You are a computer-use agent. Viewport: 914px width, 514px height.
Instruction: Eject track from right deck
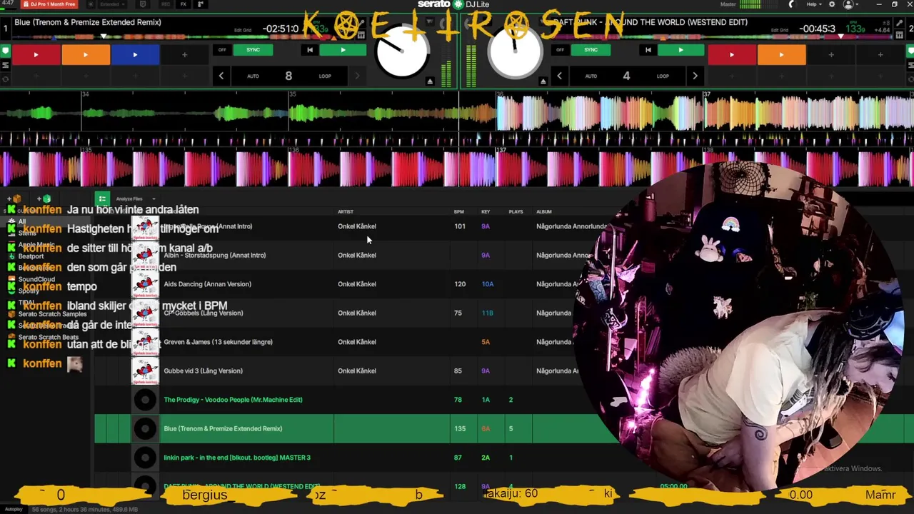tap(543, 81)
